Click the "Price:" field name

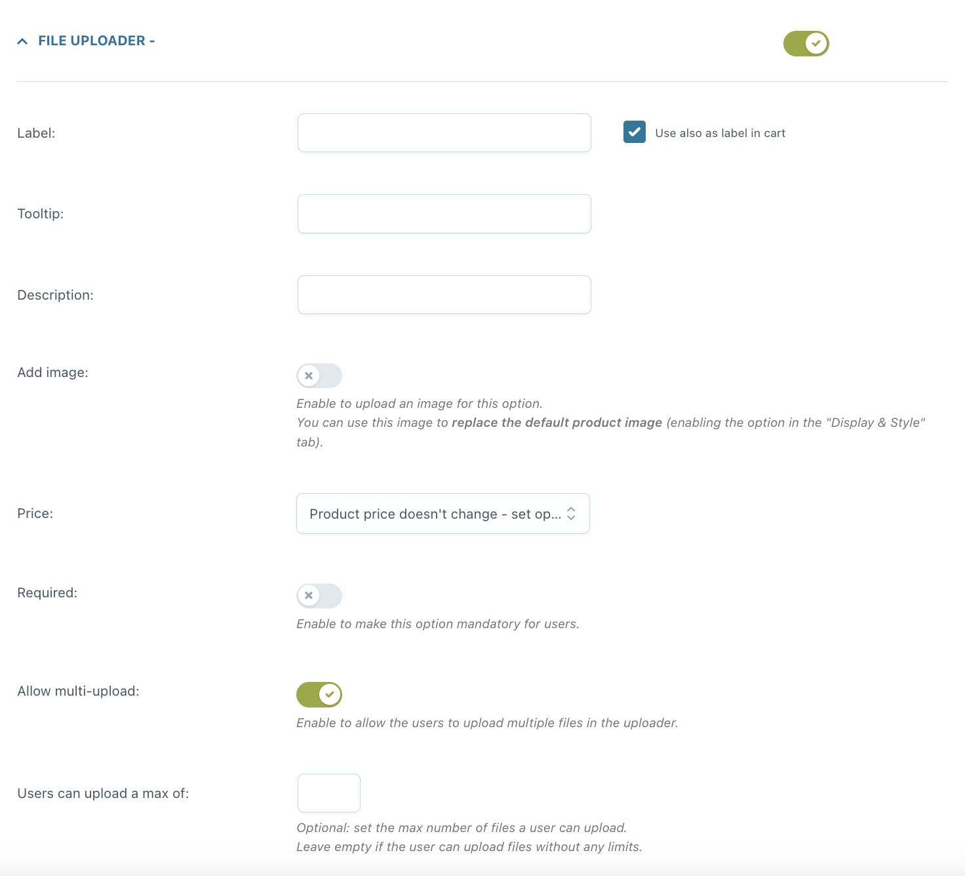click(35, 513)
